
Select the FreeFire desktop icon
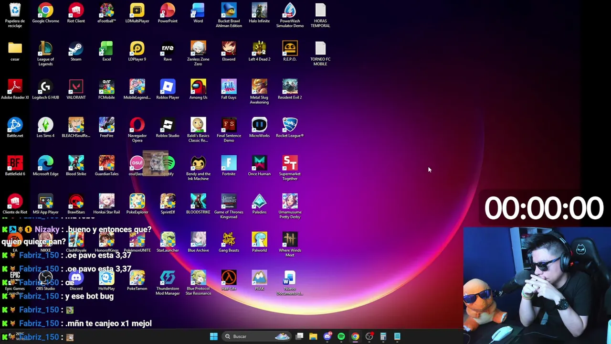[106, 128]
